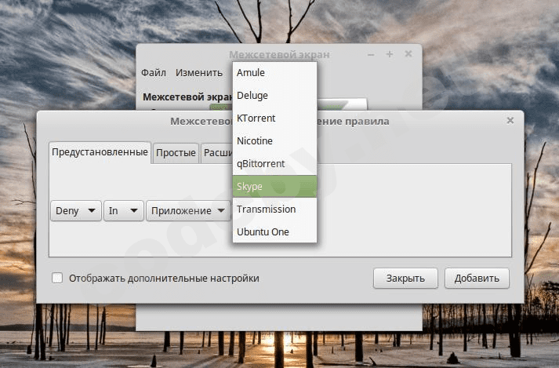This screenshot has width=559, height=368.
Task: Pick Ubuntu One from the list
Action: point(274,232)
